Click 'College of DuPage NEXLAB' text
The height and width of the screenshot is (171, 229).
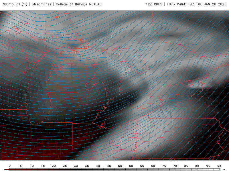pyautogui.click(x=78, y=4)
